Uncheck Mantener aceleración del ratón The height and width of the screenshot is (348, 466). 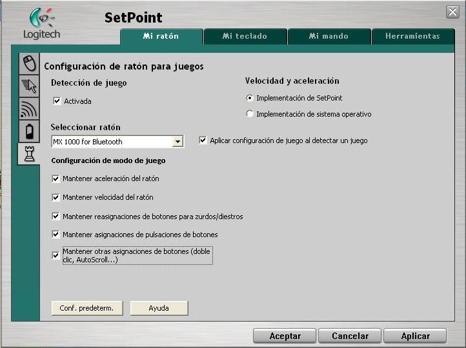(56, 179)
